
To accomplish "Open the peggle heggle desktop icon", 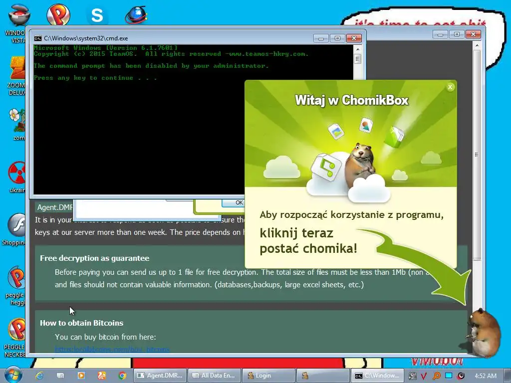I will pyautogui.click(x=15, y=286).
